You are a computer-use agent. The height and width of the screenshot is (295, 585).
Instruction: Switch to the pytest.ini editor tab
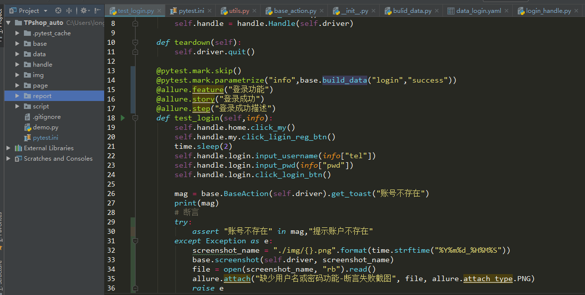pos(191,11)
